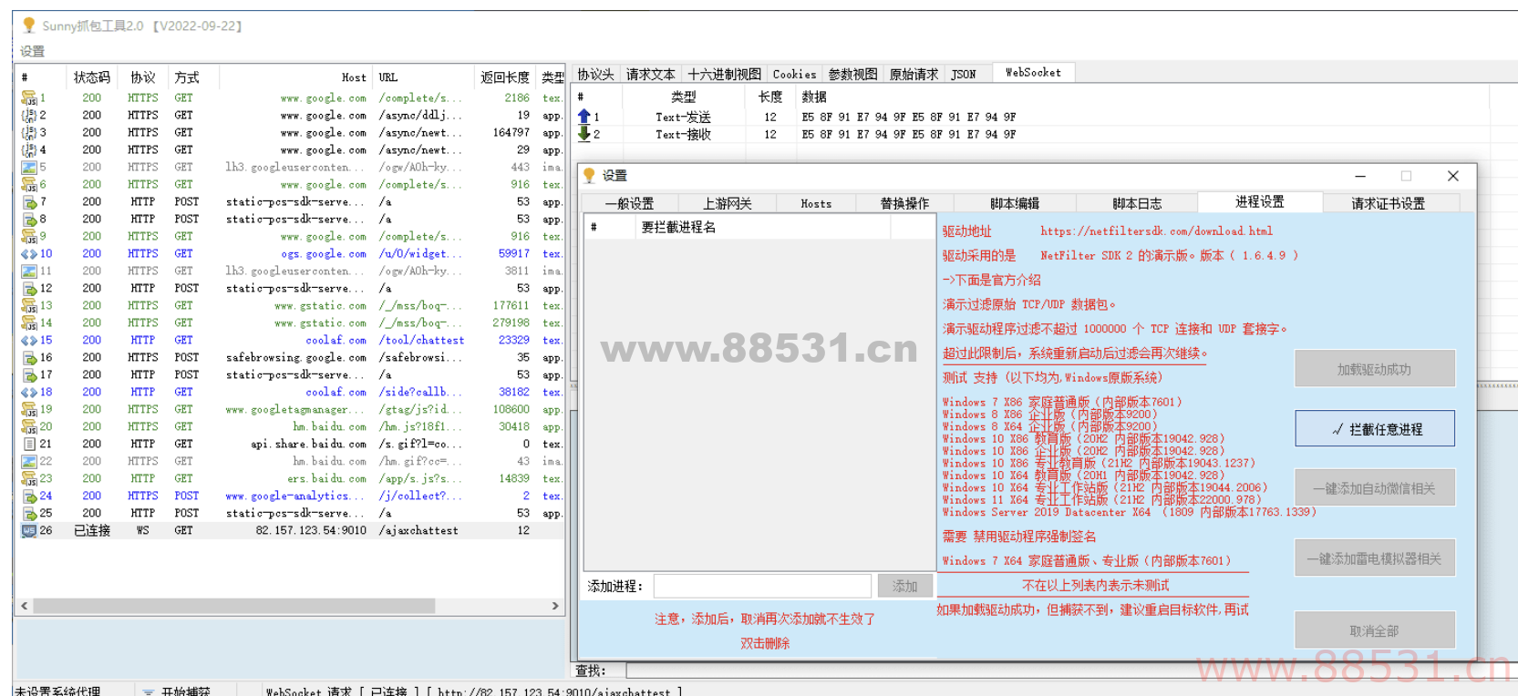
Task: Switch to the 协议头 tab
Action: click(595, 74)
